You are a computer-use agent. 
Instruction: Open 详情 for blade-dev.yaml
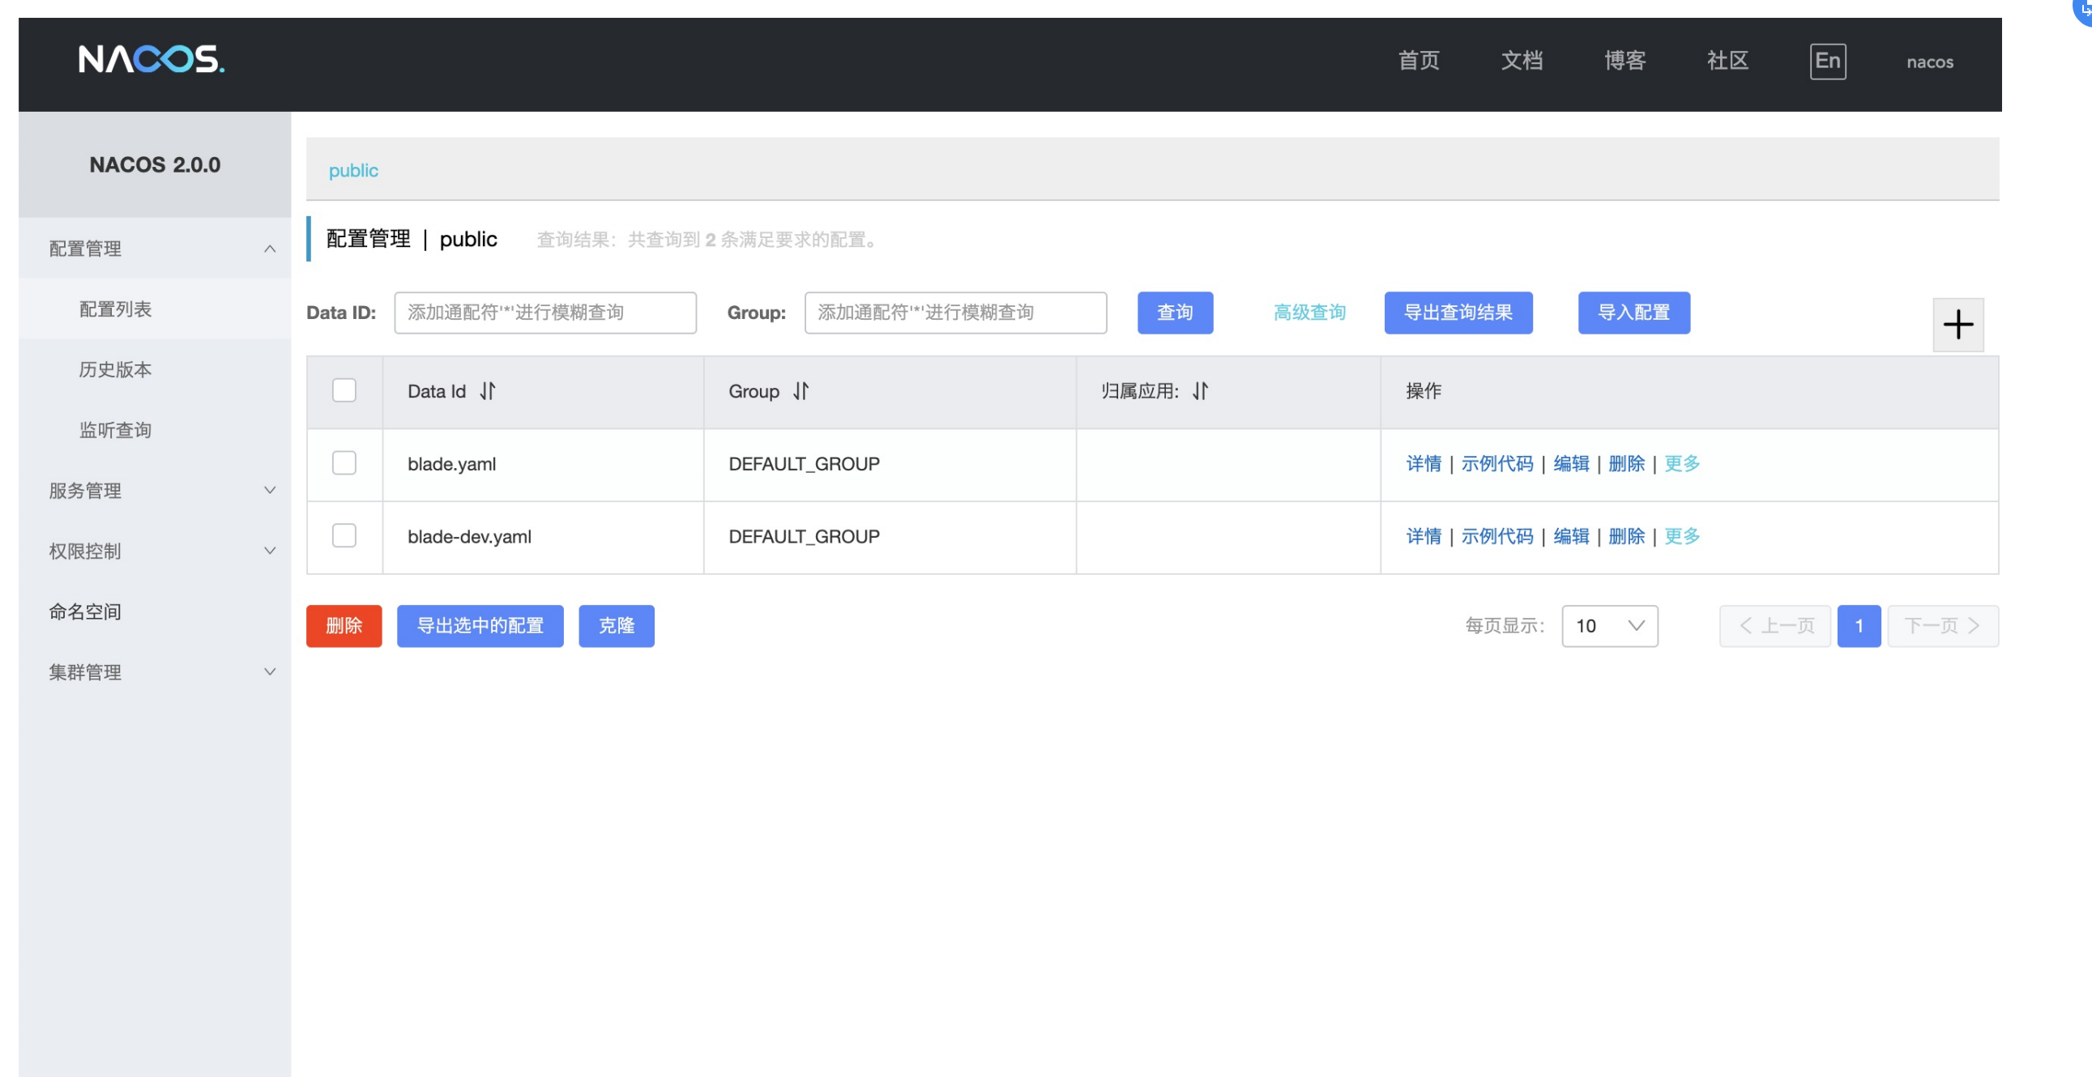click(x=1424, y=536)
